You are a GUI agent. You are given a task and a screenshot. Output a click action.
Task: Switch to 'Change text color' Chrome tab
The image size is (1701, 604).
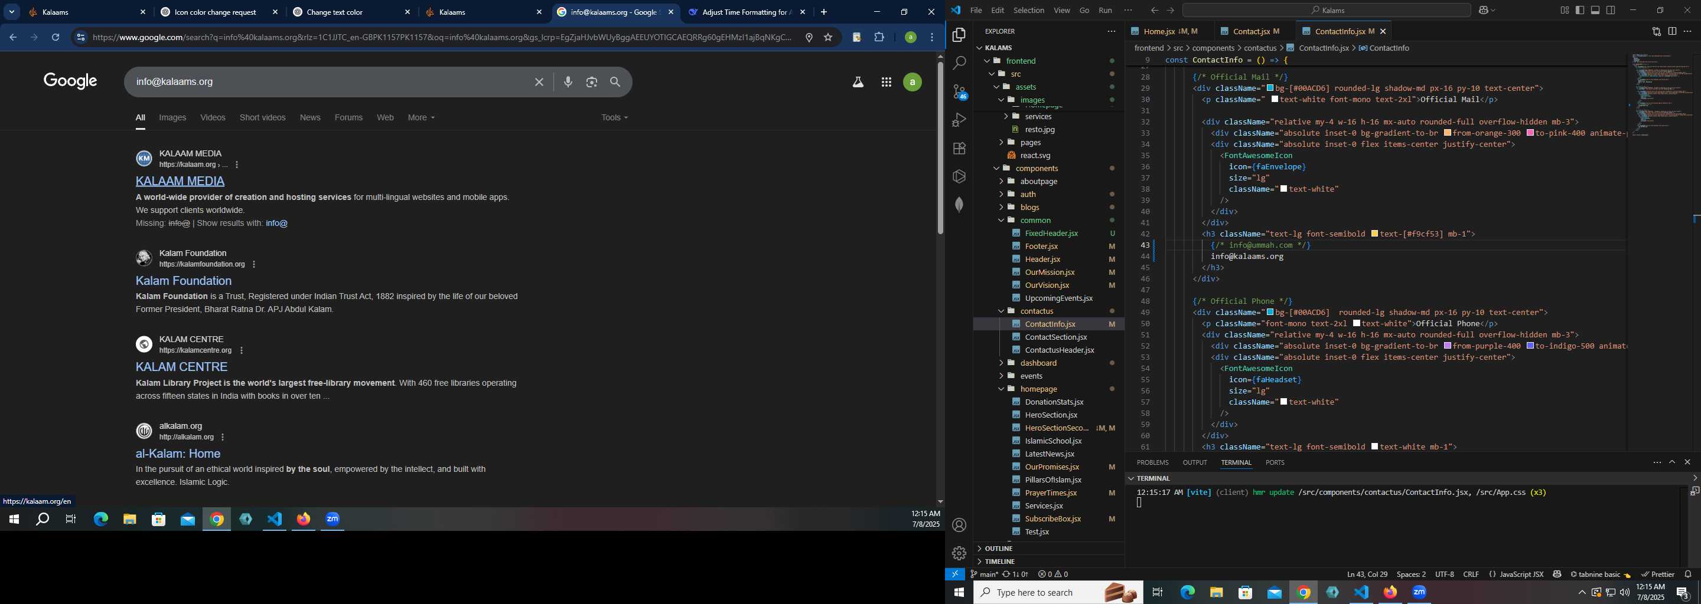coord(351,12)
